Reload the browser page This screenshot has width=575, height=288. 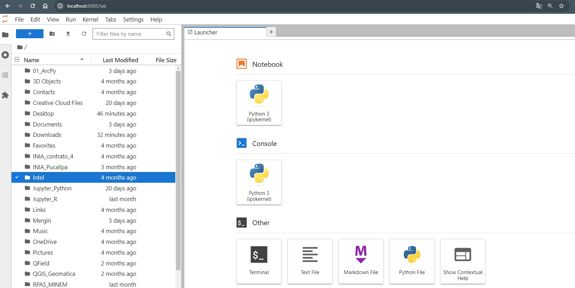click(33, 6)
